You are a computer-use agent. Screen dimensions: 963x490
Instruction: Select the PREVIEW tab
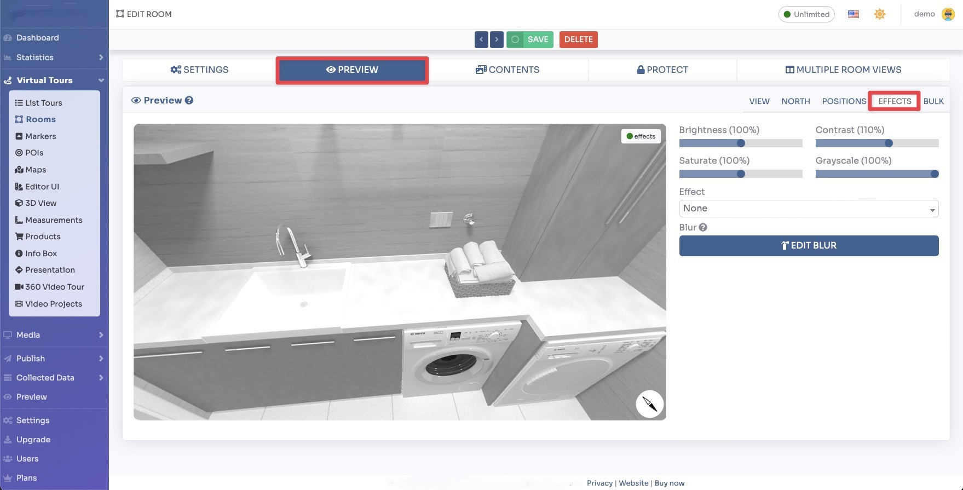tap(352, 70)
